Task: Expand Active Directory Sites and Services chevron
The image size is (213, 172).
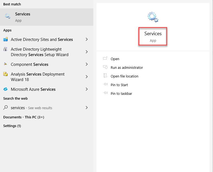Action: (87, 39)
